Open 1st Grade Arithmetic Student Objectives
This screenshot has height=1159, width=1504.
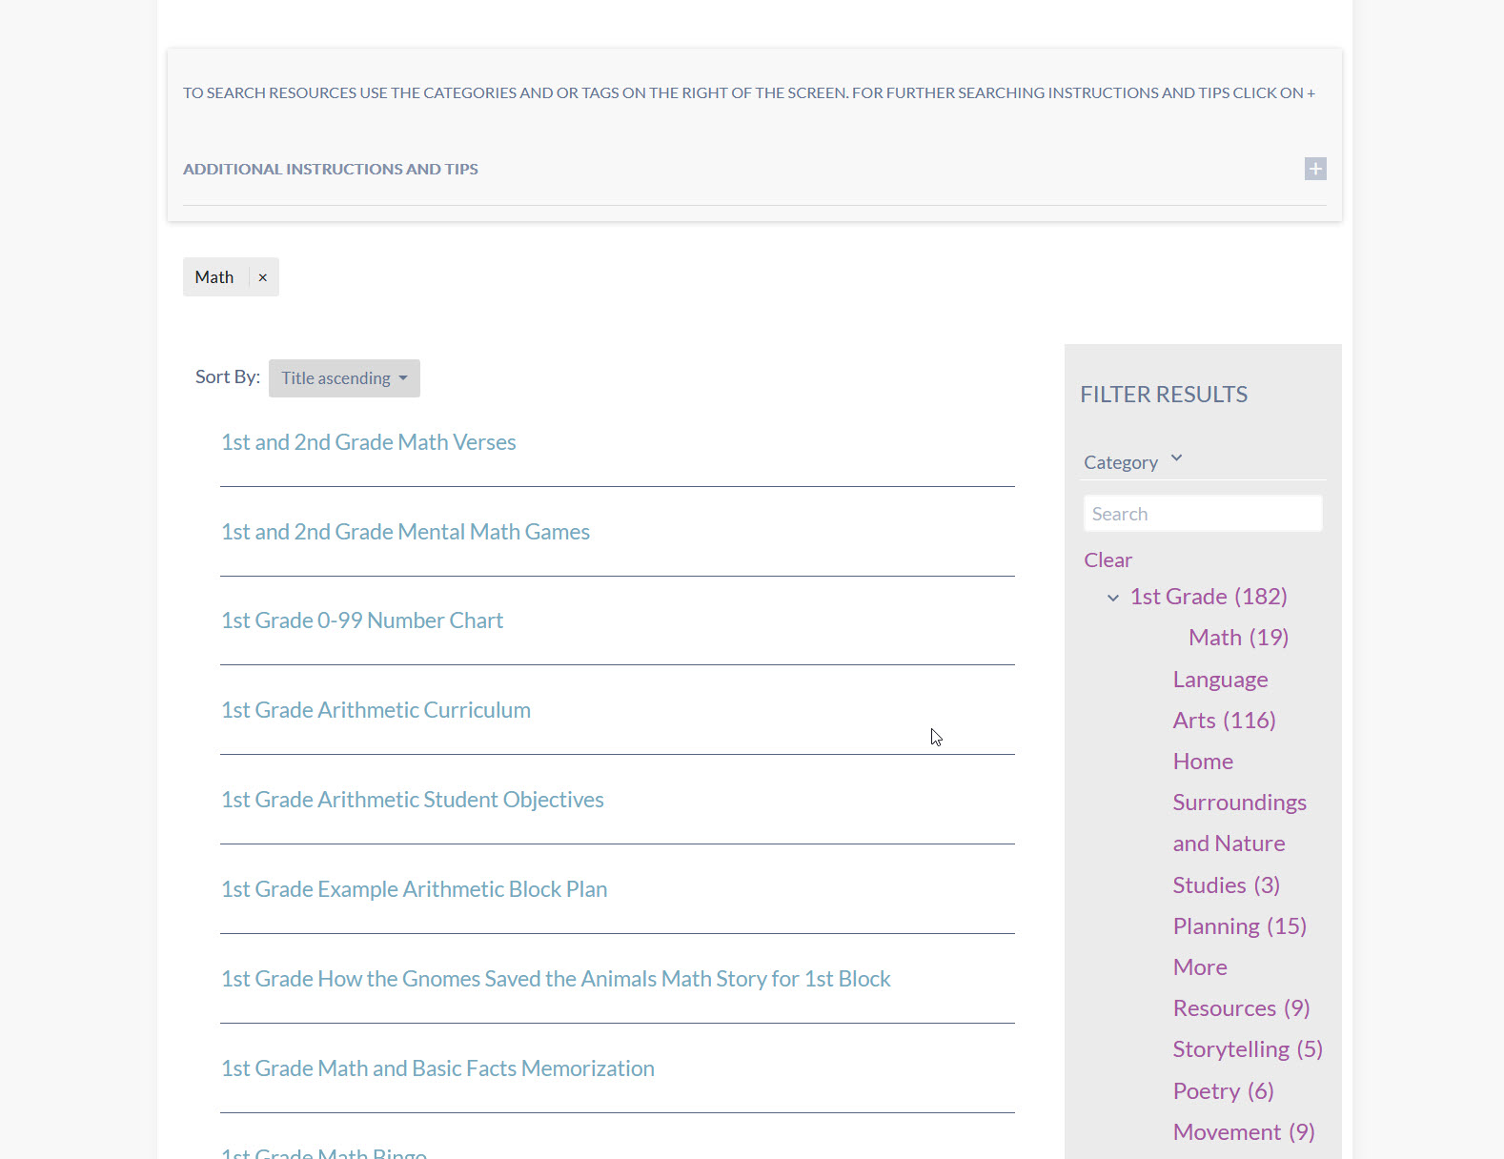click(x=412, y=800)
